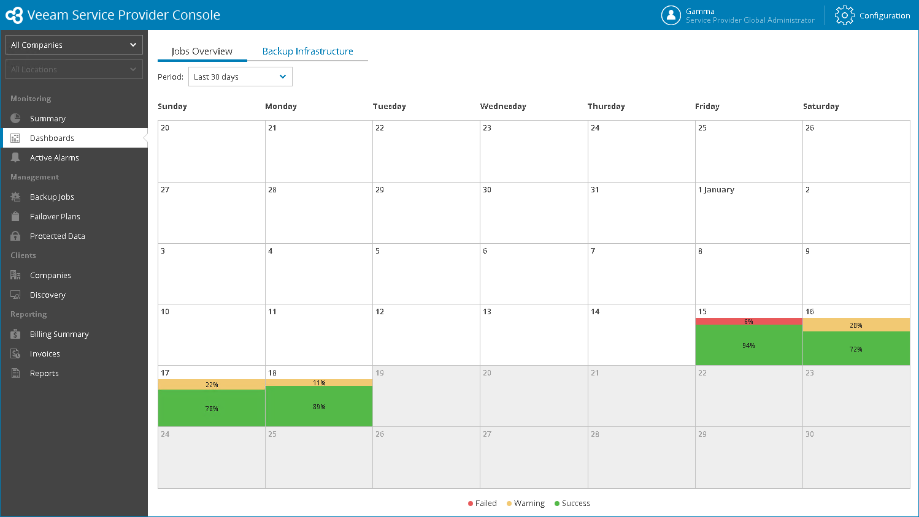Toggle the Failed legend item
The image size is (919, 517).
[483, 504]
